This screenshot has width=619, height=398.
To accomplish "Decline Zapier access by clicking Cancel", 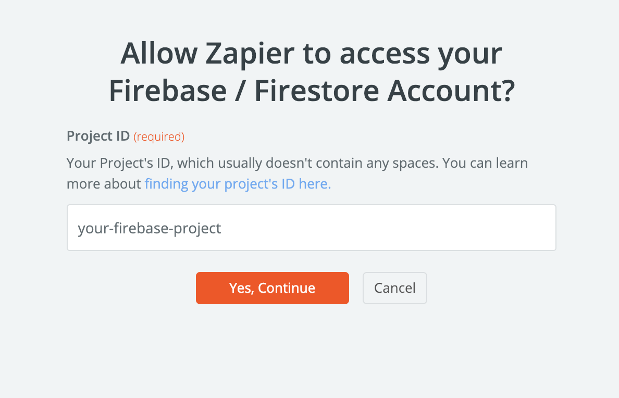I will pos(394,288).
